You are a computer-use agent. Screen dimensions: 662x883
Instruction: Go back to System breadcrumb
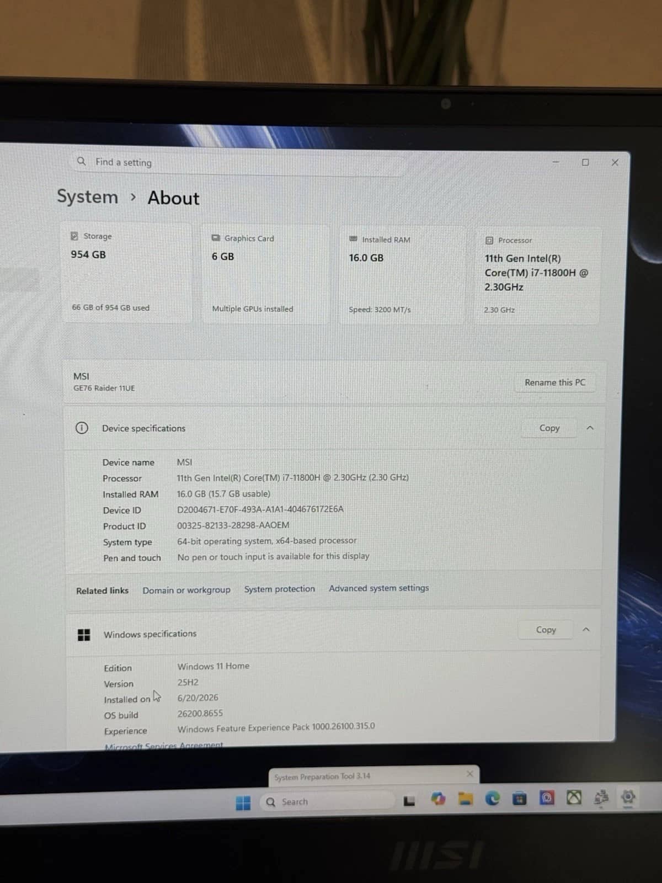pyautogui.click(x=87, y=197)
